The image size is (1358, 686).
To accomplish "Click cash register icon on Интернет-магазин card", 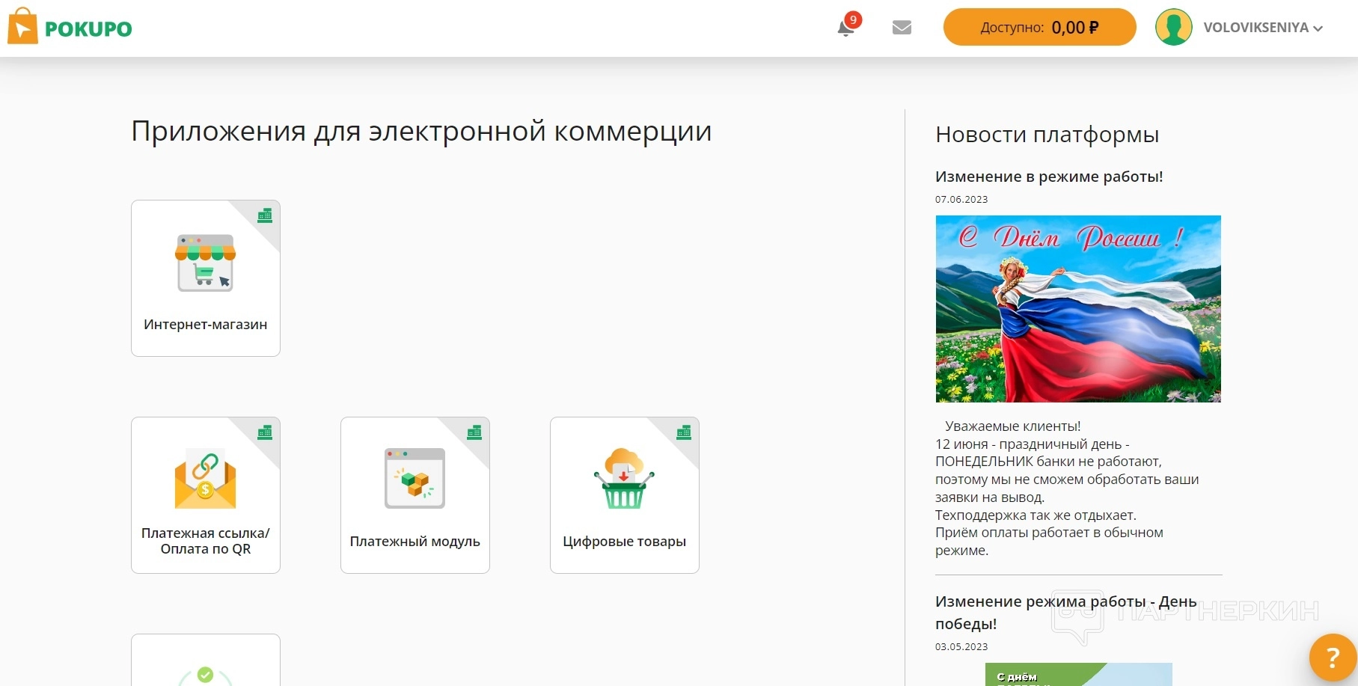I will (265, 215).
